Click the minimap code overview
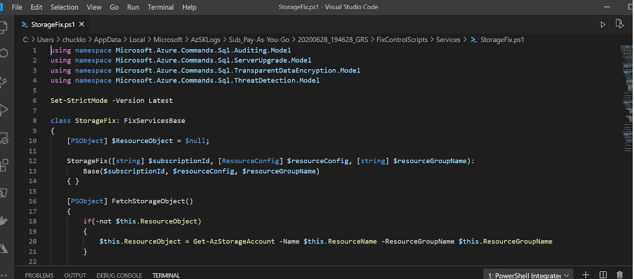 (627, 99)
